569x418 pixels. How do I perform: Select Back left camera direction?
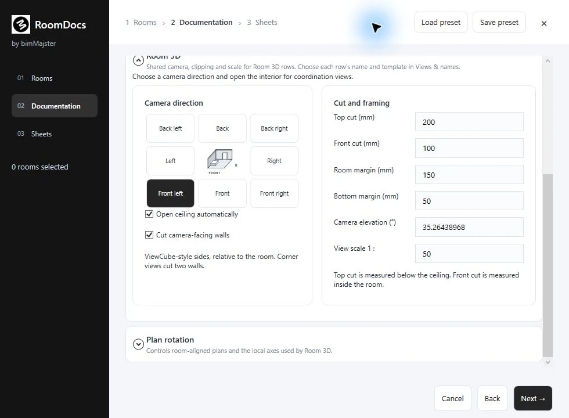(x=170, y=128)
